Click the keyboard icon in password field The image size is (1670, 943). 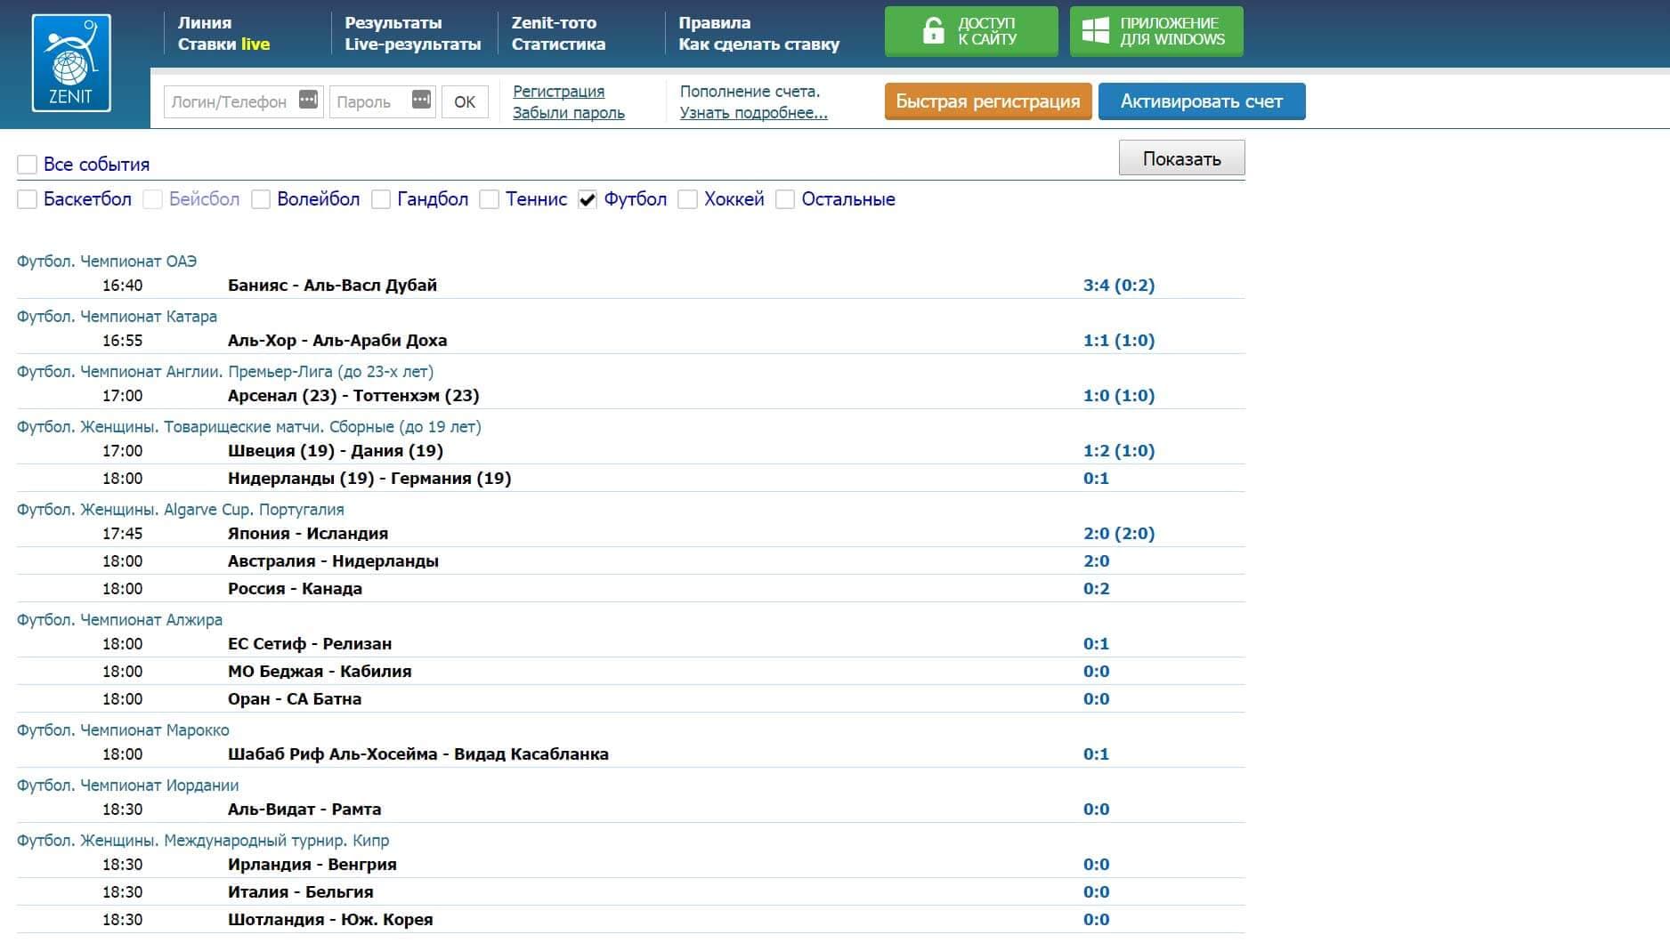tap(421, 100)
